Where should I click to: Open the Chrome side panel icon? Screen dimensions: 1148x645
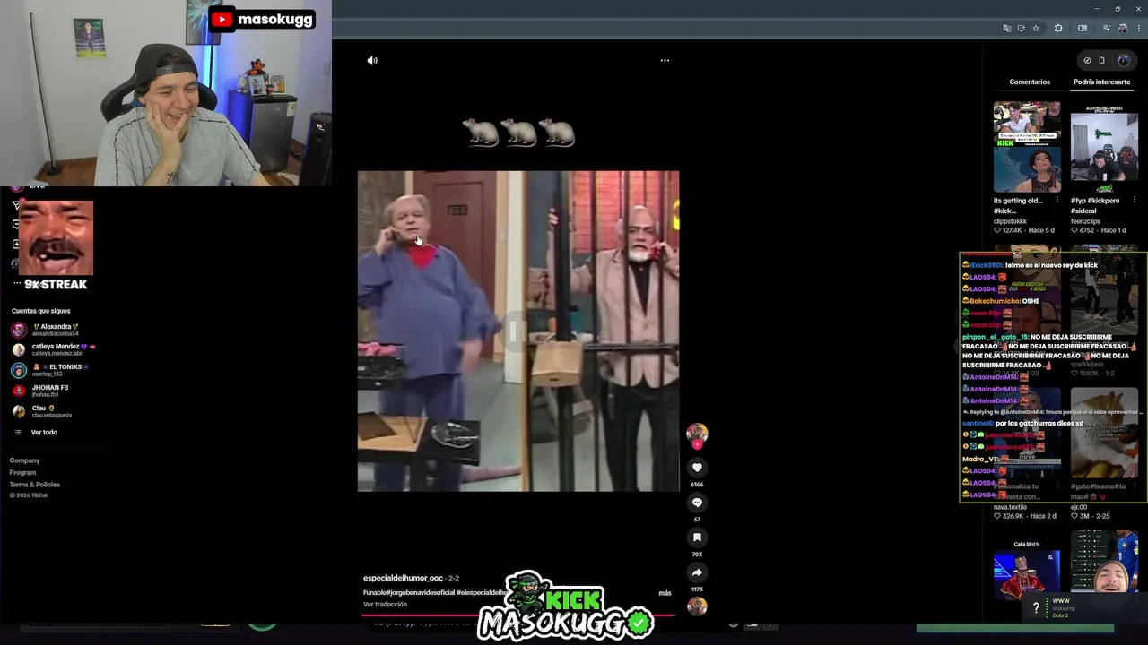1083,29
